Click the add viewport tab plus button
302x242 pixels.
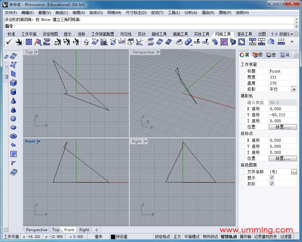[97, 230]
